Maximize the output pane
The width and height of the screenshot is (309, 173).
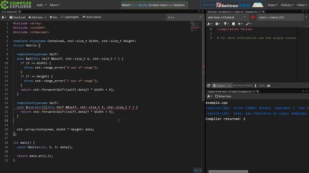point(303,91)
